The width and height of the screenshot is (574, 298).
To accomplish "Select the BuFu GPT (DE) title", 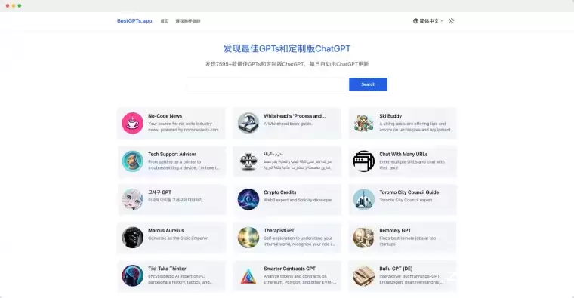I will (x=396, y=269).
